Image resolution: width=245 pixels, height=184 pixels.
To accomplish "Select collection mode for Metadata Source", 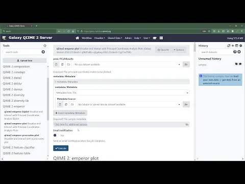I will point(72,104).
